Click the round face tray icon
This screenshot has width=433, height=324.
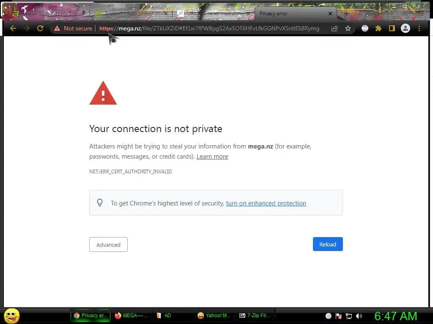coord(328,316)
